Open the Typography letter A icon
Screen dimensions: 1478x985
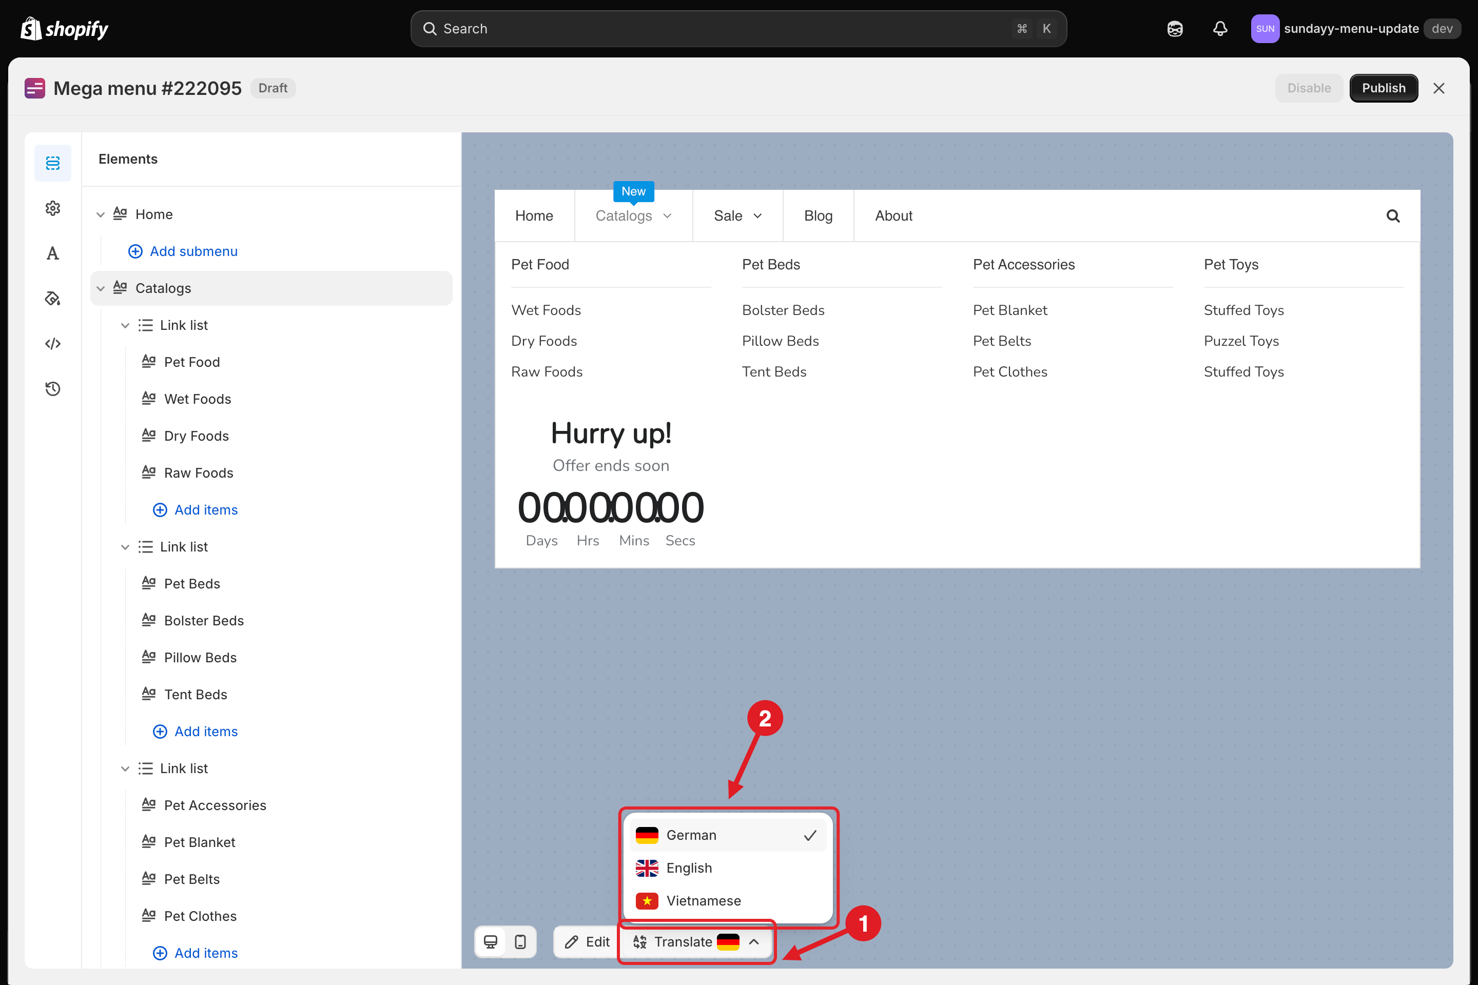pyautogui.click(x=53, y=253)
